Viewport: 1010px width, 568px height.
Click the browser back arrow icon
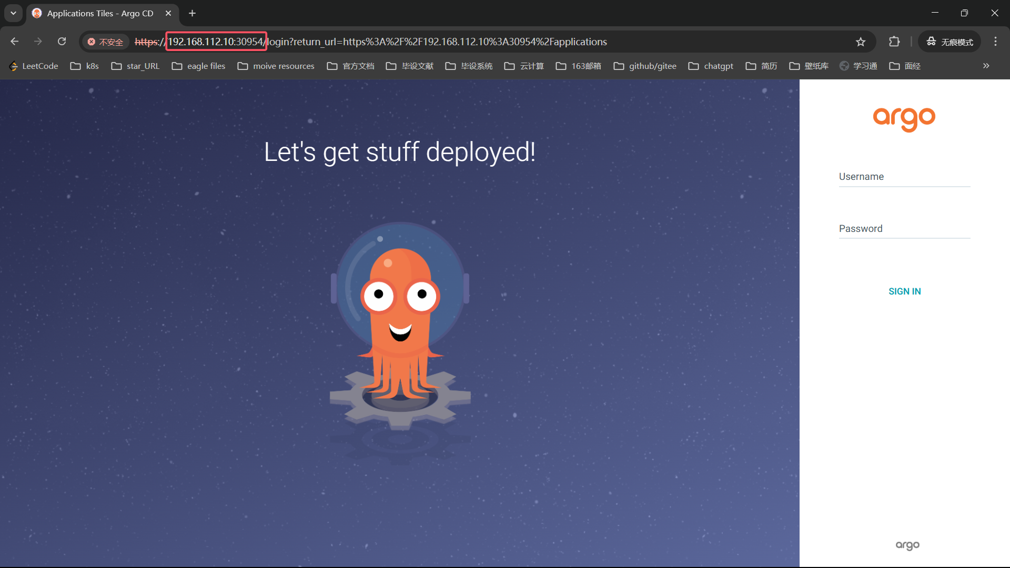click(x=15, y=42)
